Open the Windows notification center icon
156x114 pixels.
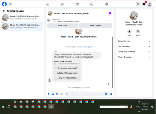152,107
